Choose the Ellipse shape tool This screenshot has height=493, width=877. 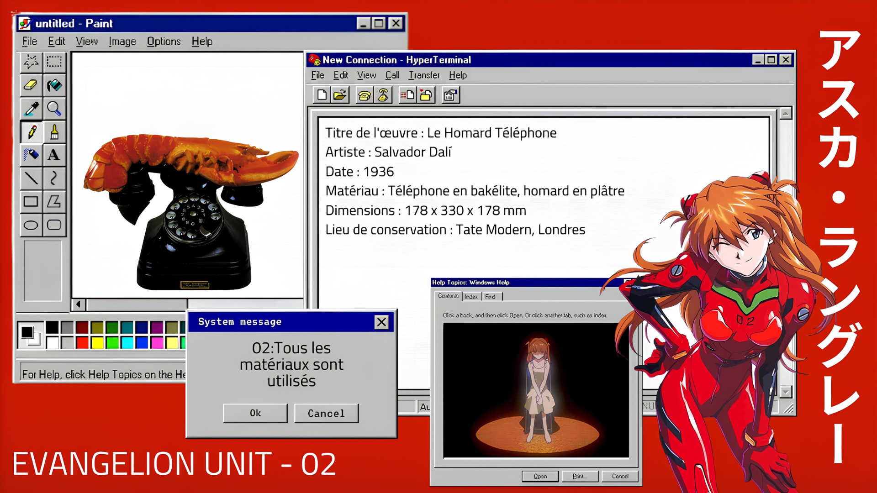click(31, 225)
